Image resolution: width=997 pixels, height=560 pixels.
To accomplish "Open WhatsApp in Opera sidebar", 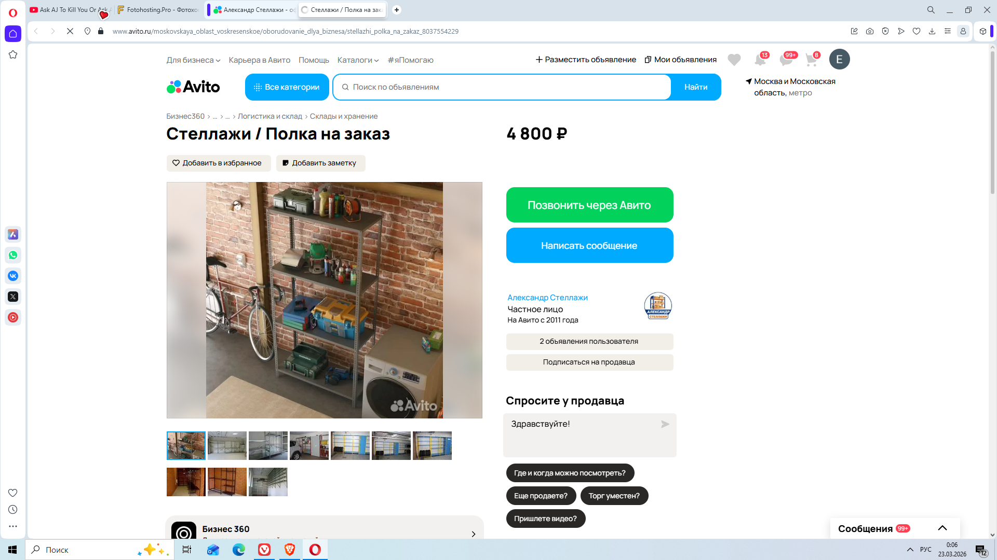I will (x=13, y=255).
